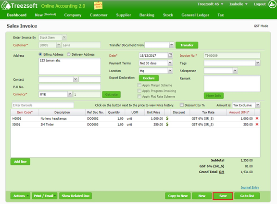Viewport: 277px width, 204px height.
Task: Open the General Ledger menu
Action: pyautogui.click(x=195, y=15)
